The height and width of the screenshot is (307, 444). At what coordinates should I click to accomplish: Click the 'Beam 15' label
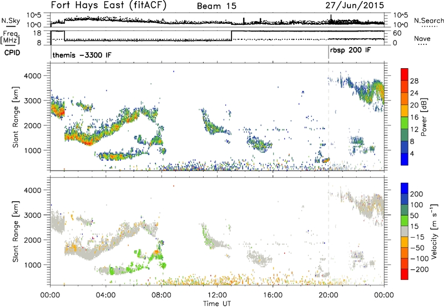coord(216,6)
